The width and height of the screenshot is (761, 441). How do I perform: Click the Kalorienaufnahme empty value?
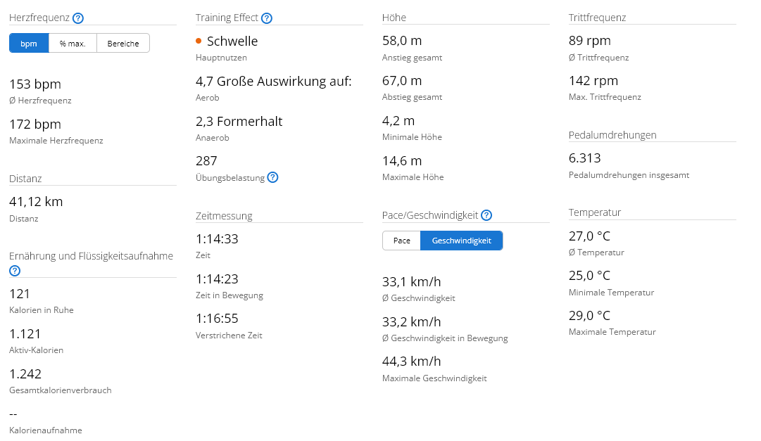(x=13, y=414)
